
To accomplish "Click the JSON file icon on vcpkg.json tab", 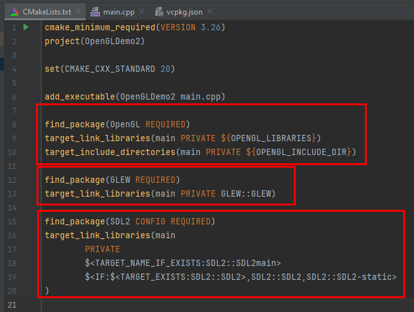I will (159, 12).
